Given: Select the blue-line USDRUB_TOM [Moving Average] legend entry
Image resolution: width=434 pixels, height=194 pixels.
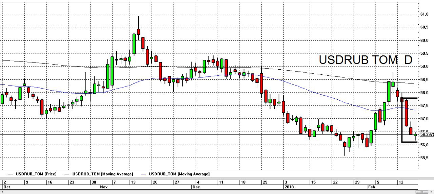Looking at the screenshot, I should point(175,174).
